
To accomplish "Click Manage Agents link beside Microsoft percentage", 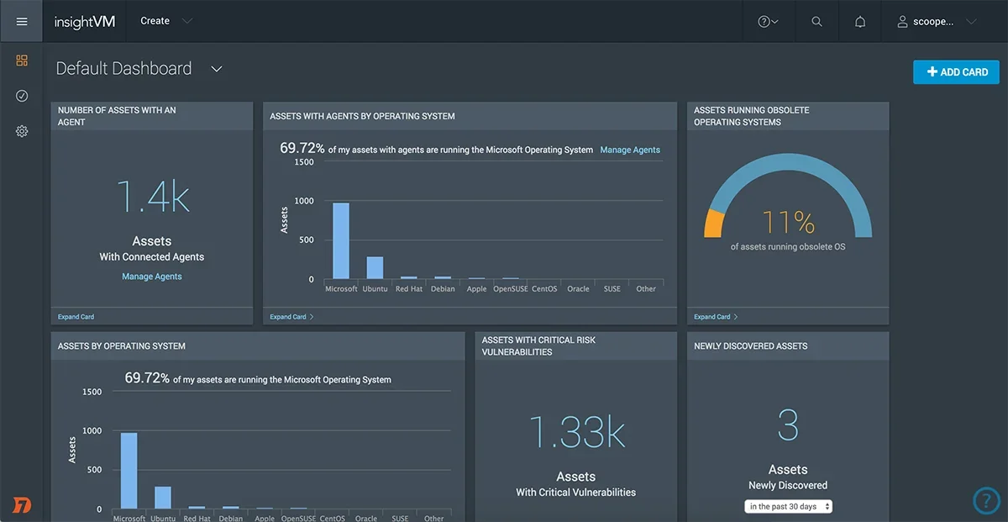I will [630, 150].
